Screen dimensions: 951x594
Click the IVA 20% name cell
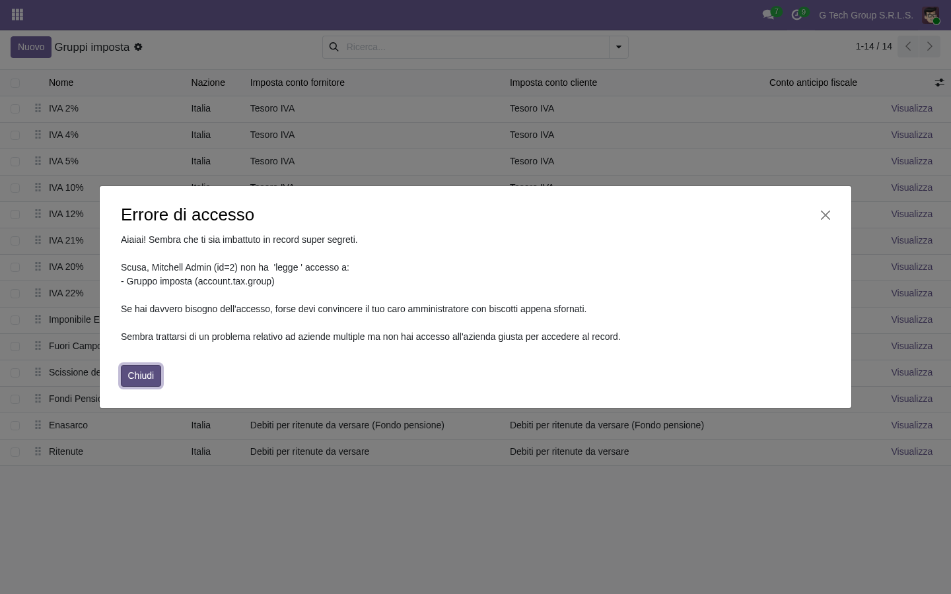click(x=66, y=267)
